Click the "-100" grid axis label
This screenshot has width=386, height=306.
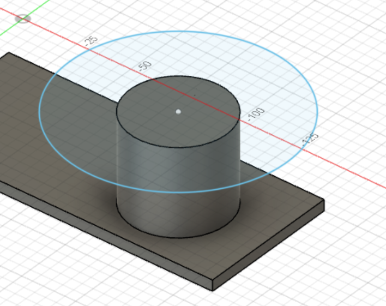(256, 115)
